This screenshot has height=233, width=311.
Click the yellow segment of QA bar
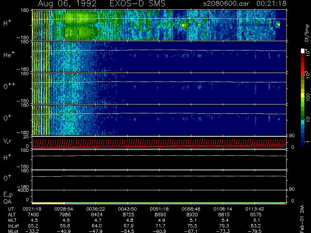[x=48, y=203]
